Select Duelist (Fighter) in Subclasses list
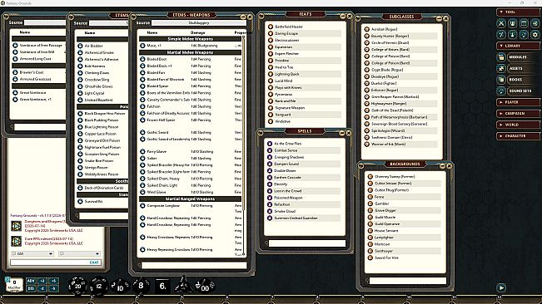The width and height of the screenshot is (542, 304). pos(384,83)
